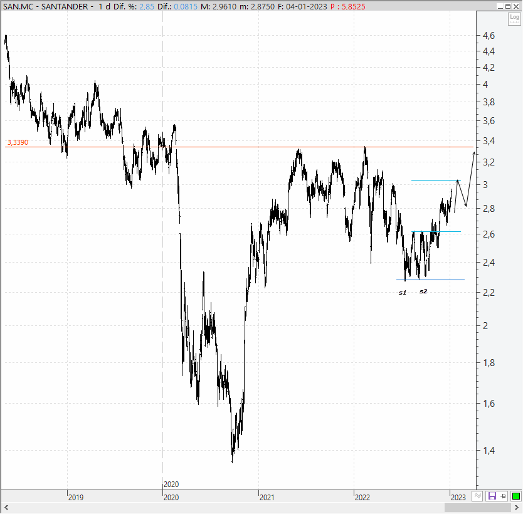523x514 pixels.
Task: Click the scroll left arrow
Action: point(6,508)
